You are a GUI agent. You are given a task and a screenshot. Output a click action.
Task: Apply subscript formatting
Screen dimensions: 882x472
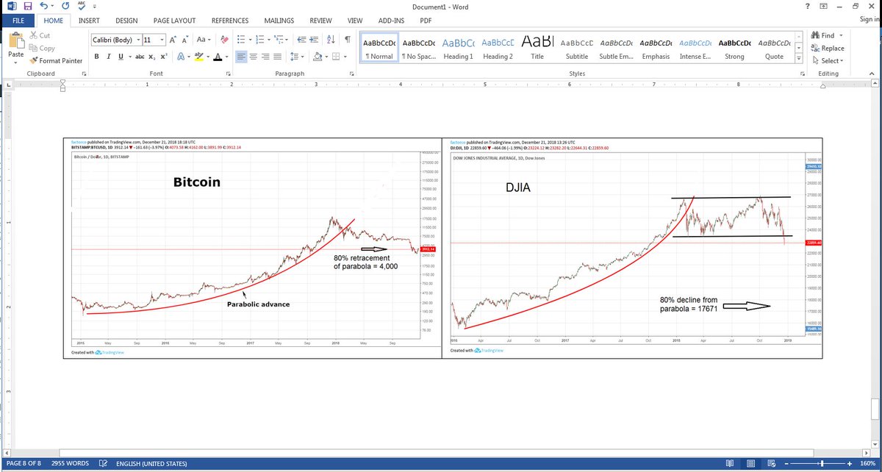pos(151,57)
